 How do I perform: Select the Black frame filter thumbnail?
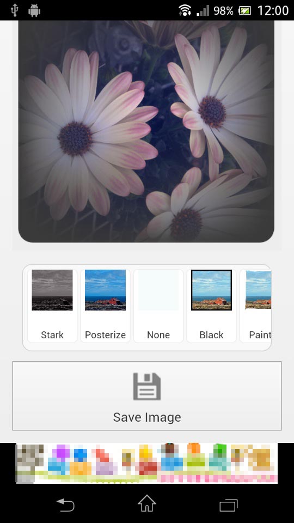point(211,290)
